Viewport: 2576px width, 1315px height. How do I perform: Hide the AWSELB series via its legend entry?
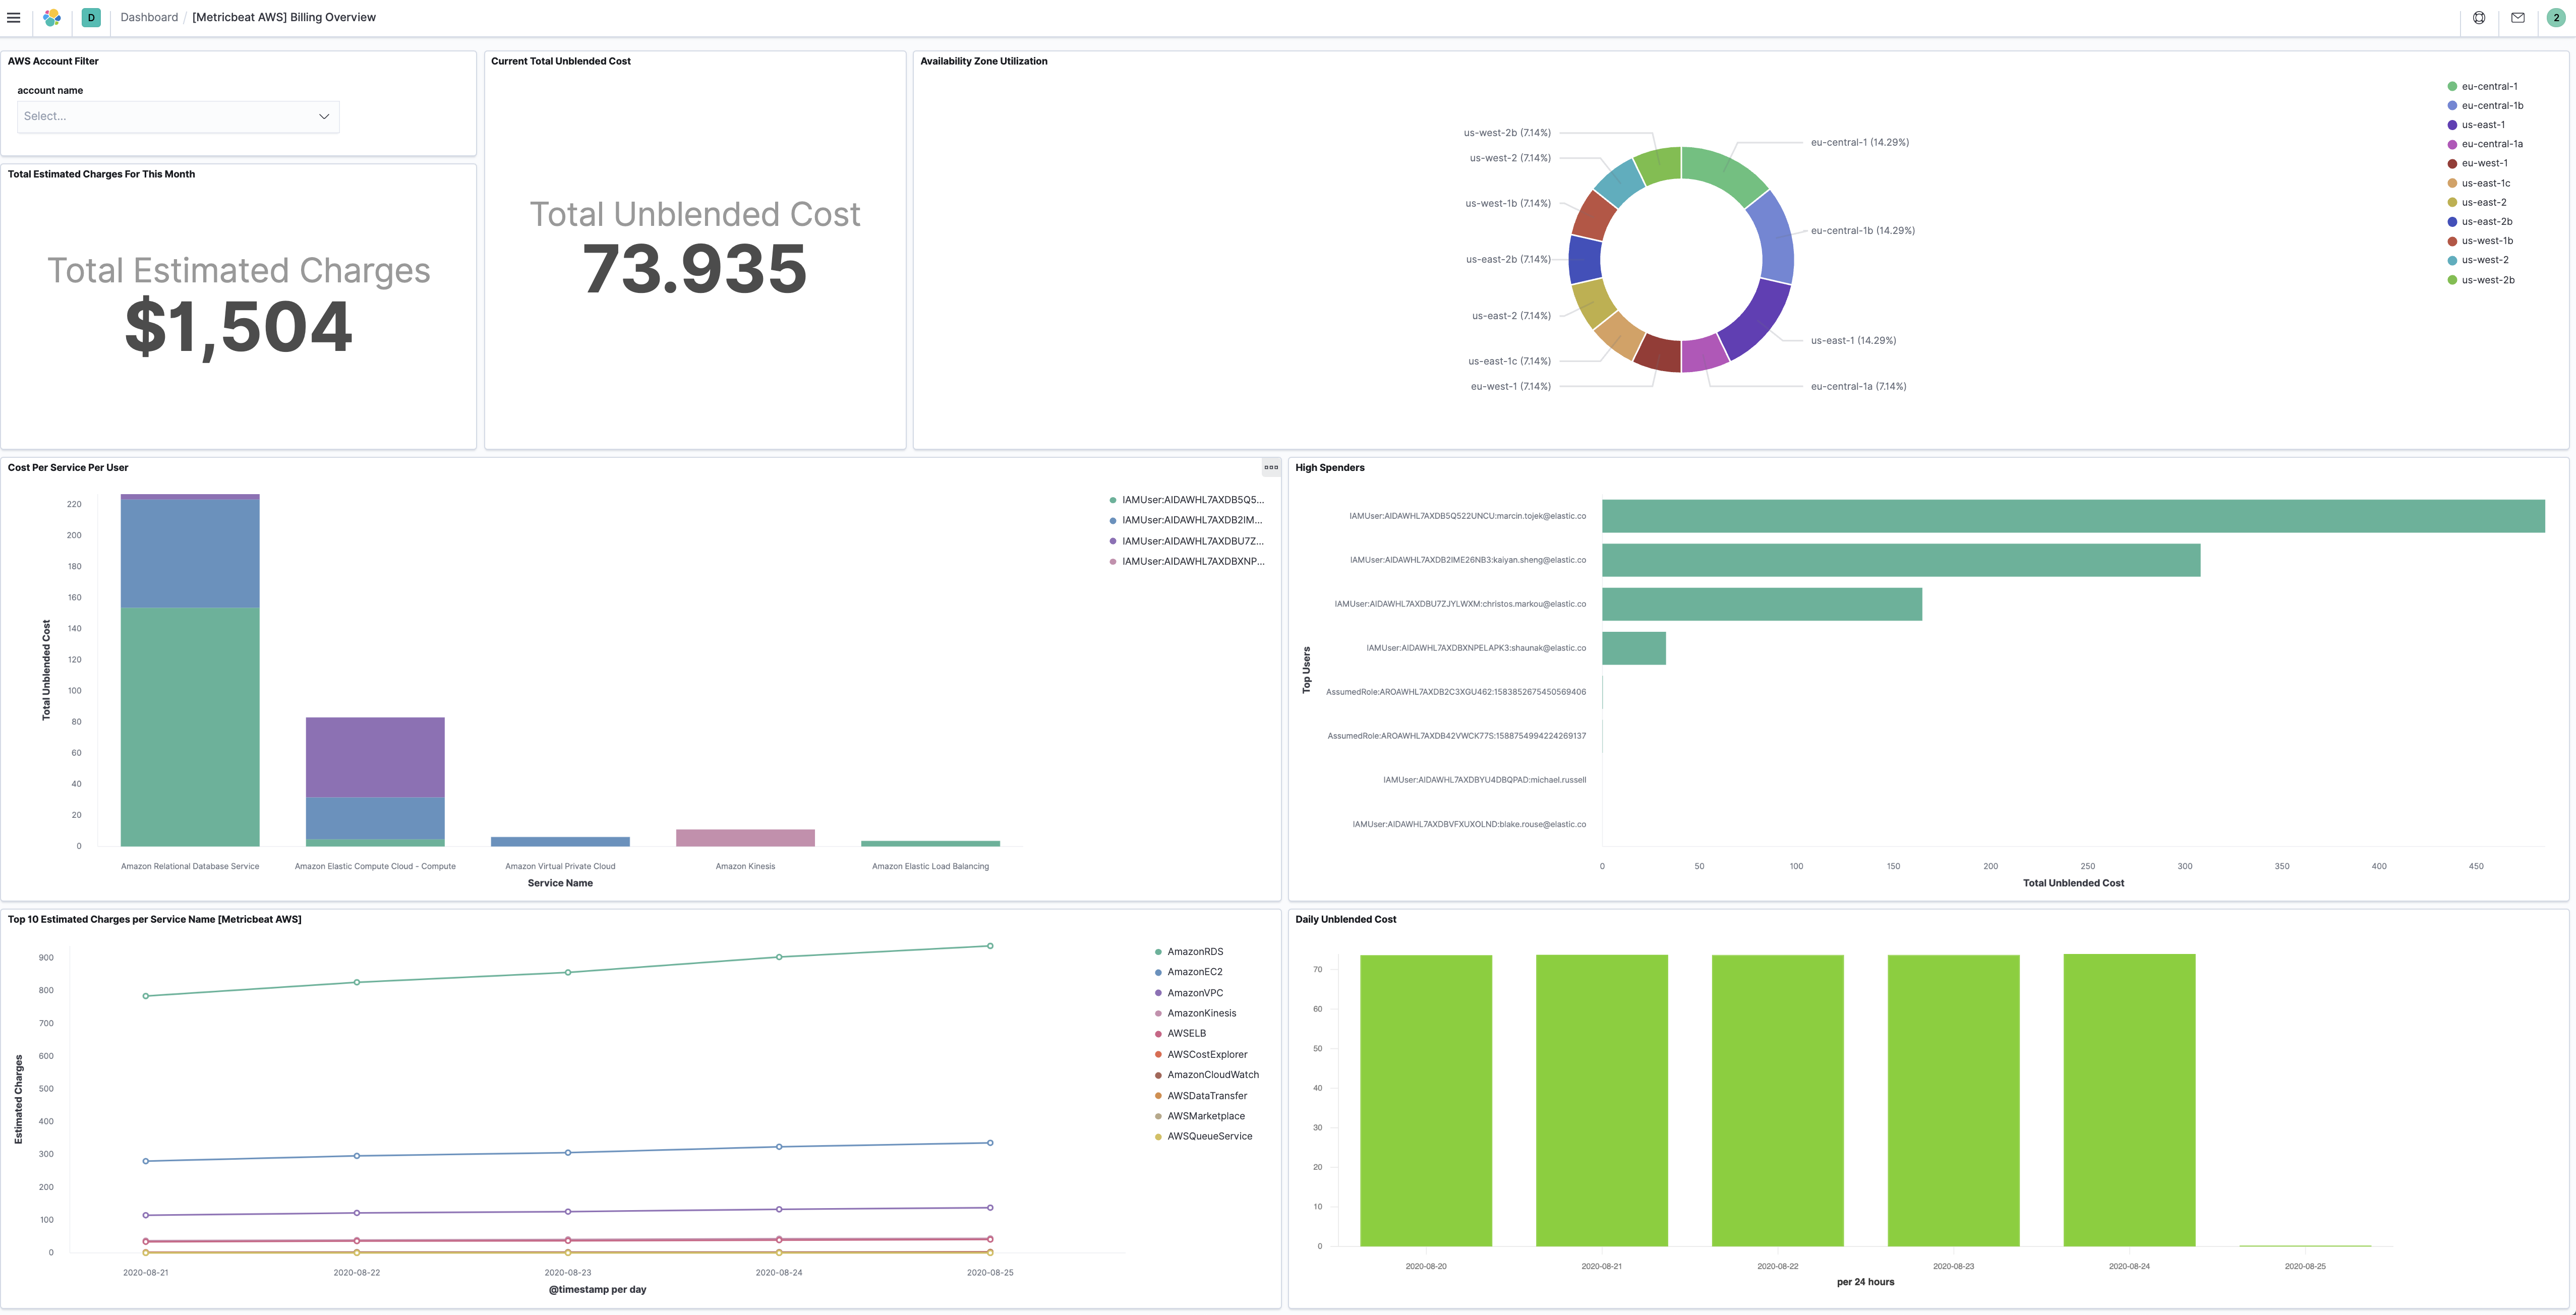point(1187,1033)
